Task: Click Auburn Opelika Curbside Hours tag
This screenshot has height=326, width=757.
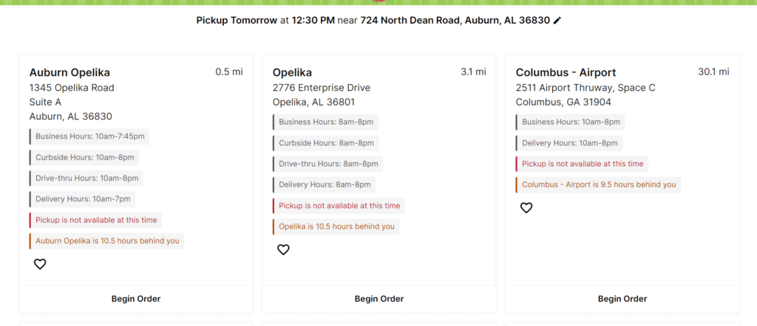Action: coord(85,157)
